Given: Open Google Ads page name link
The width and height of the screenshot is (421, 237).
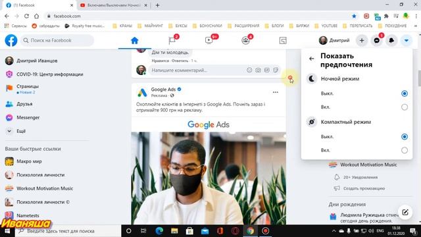Looking at the screenshot, I should coord(163,90).
